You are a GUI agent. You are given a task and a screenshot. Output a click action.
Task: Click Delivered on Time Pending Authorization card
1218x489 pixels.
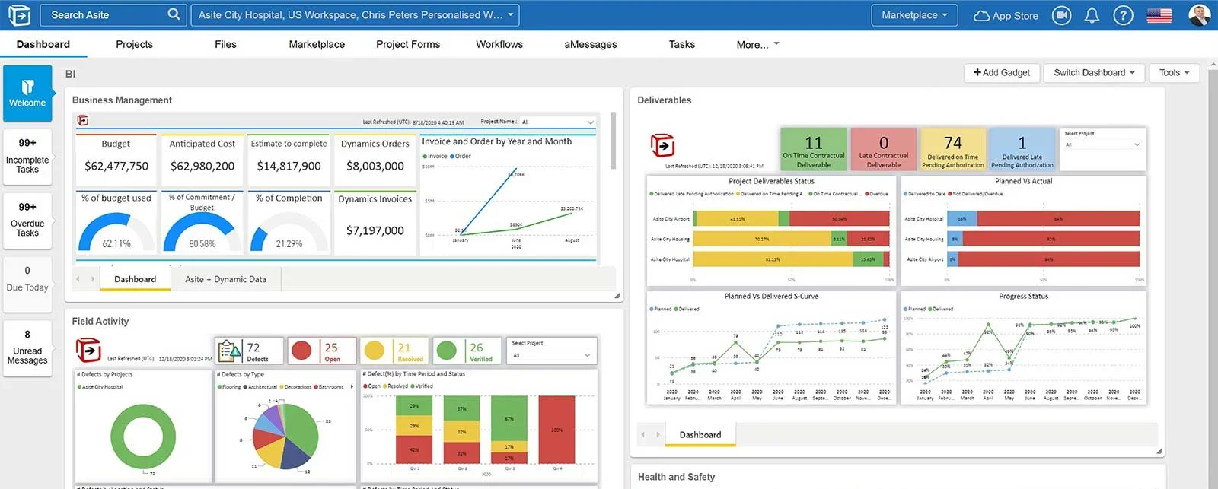[x=953, y=149]
